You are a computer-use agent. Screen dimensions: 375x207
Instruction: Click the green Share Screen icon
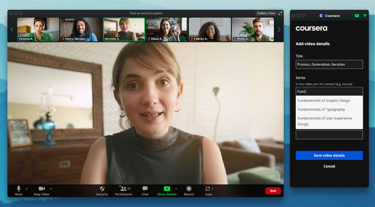tap(167, 189)
